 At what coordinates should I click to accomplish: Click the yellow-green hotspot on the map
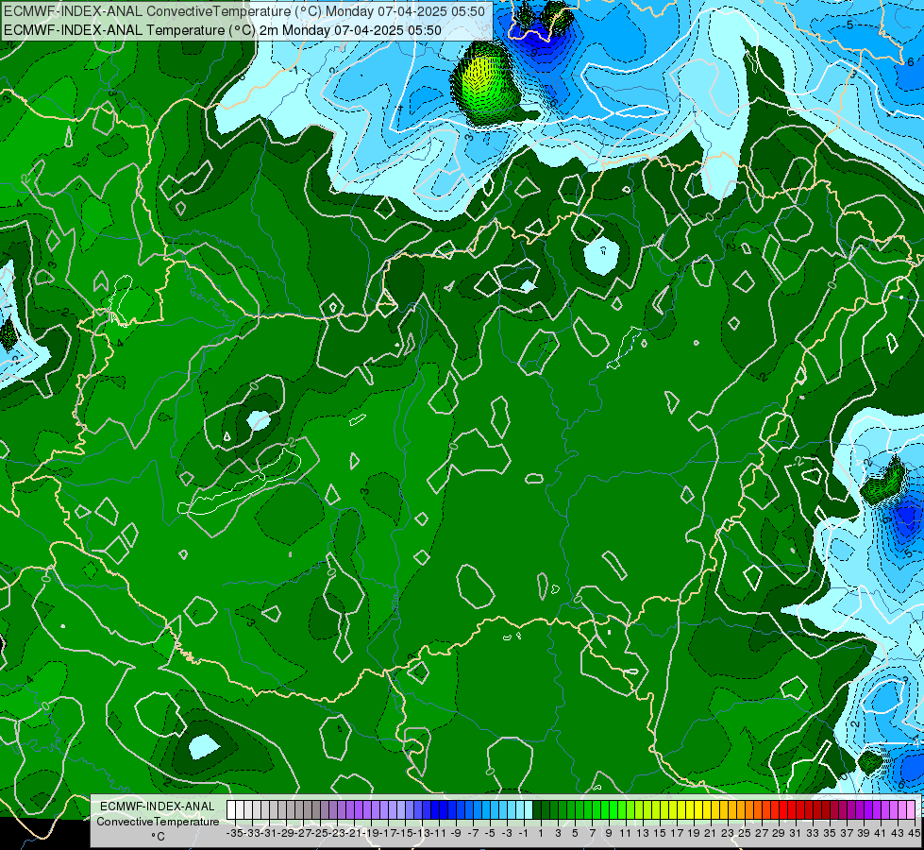point(487,82)
